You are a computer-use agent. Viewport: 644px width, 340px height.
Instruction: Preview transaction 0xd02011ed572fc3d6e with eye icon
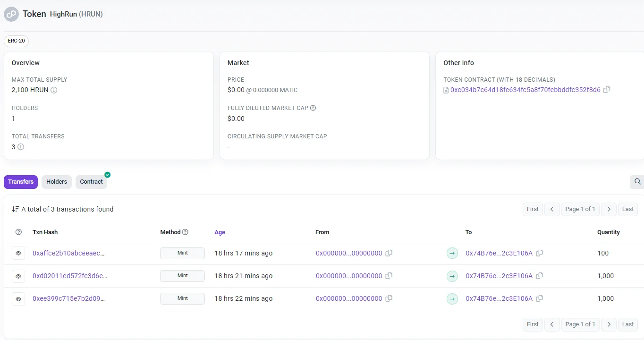[x=18, y=276]
